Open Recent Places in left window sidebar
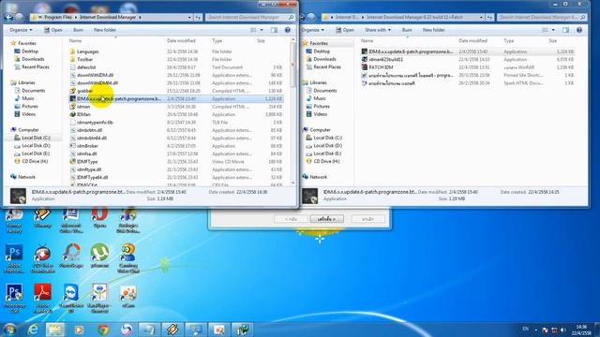600x337 pixels. tap(36, 66)
